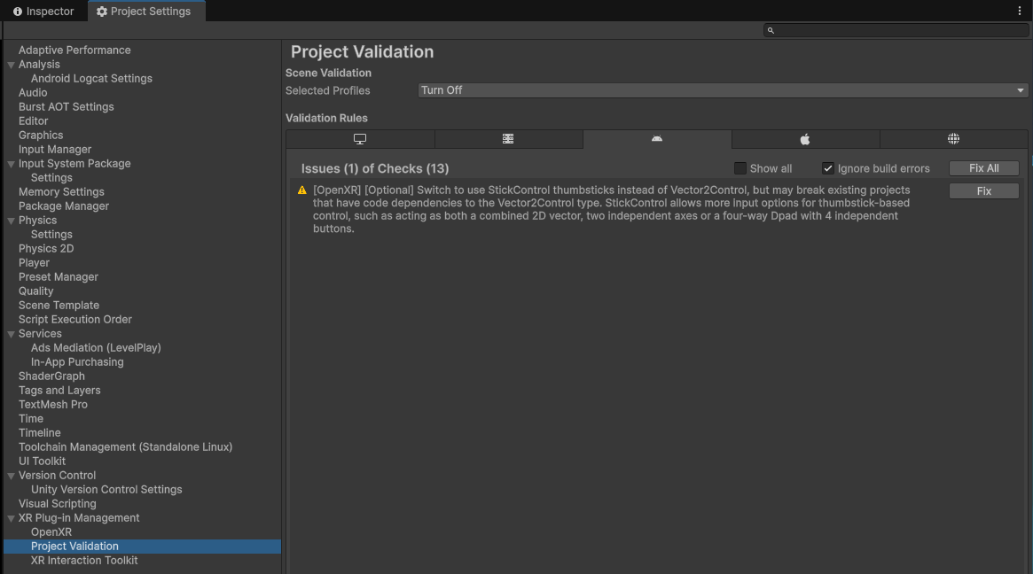Open the Graphics settings
The image size is (1033, 574).
click(x=41, y=135)
